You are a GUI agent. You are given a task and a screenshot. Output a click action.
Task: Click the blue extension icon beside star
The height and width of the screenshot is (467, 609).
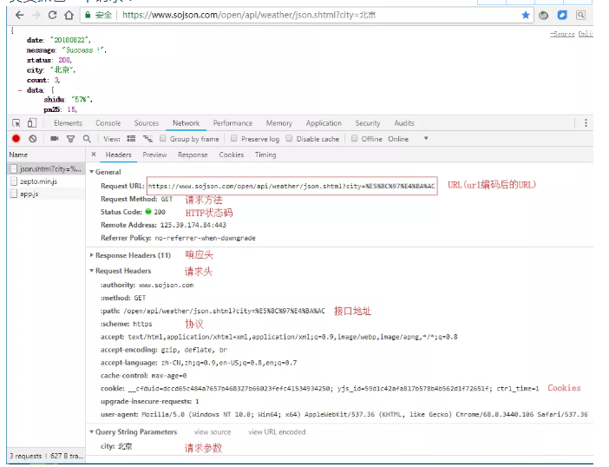pyautogui.click(x=562, y=15)
